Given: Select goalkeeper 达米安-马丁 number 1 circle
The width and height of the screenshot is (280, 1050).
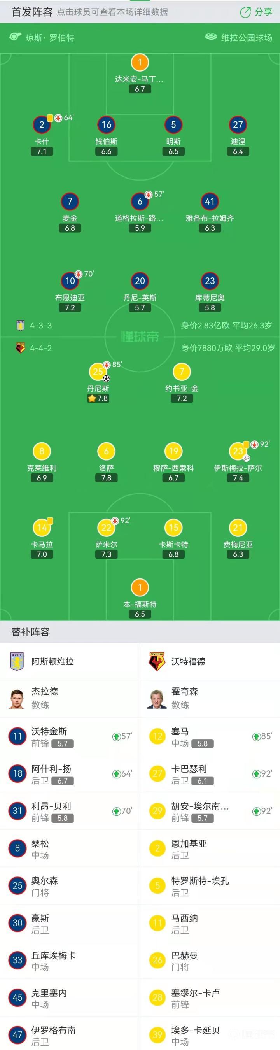Looking at the screenshot, I should point(140,62).
